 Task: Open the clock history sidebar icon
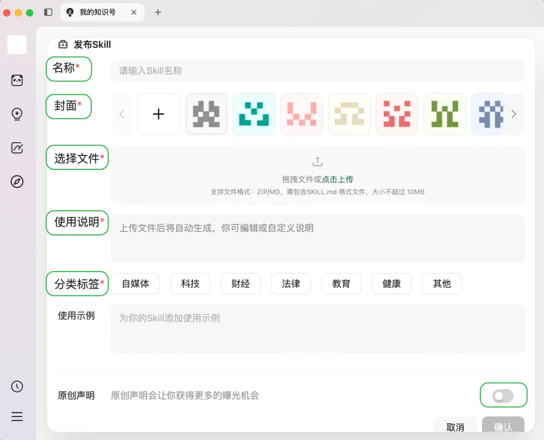pyautogui.click(x=17, y=387)
